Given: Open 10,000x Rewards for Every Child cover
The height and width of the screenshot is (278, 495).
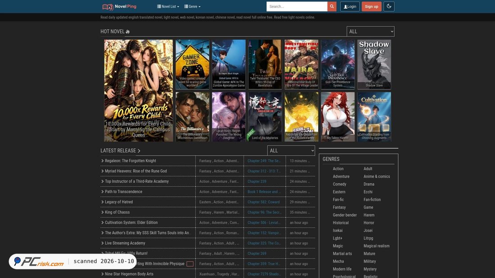Looking at the screenshot, I should pos(139,90).
